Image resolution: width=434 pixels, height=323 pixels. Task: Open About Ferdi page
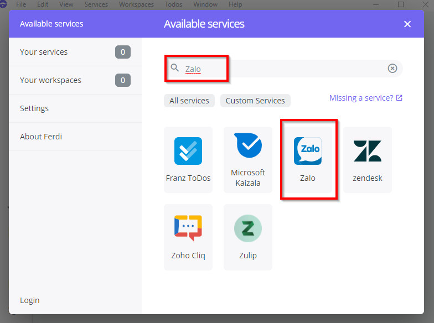pyautogui.click(x=75, y=137)
